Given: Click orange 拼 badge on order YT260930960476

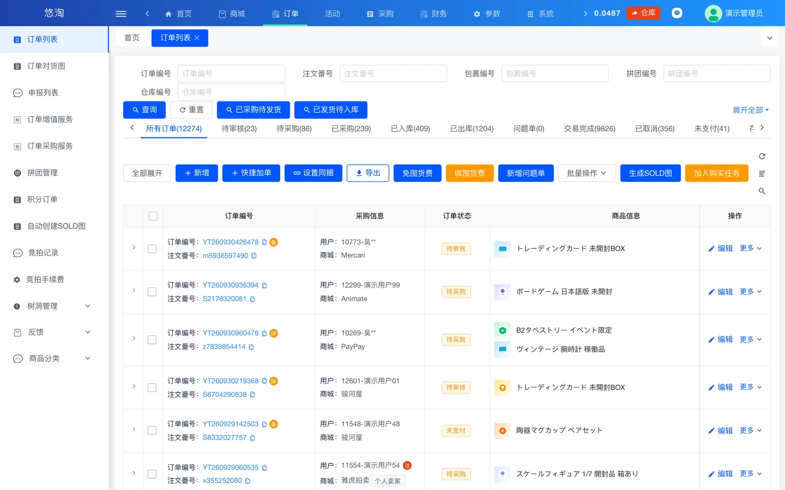Looking at the screenshot, I should pos(274,333).
